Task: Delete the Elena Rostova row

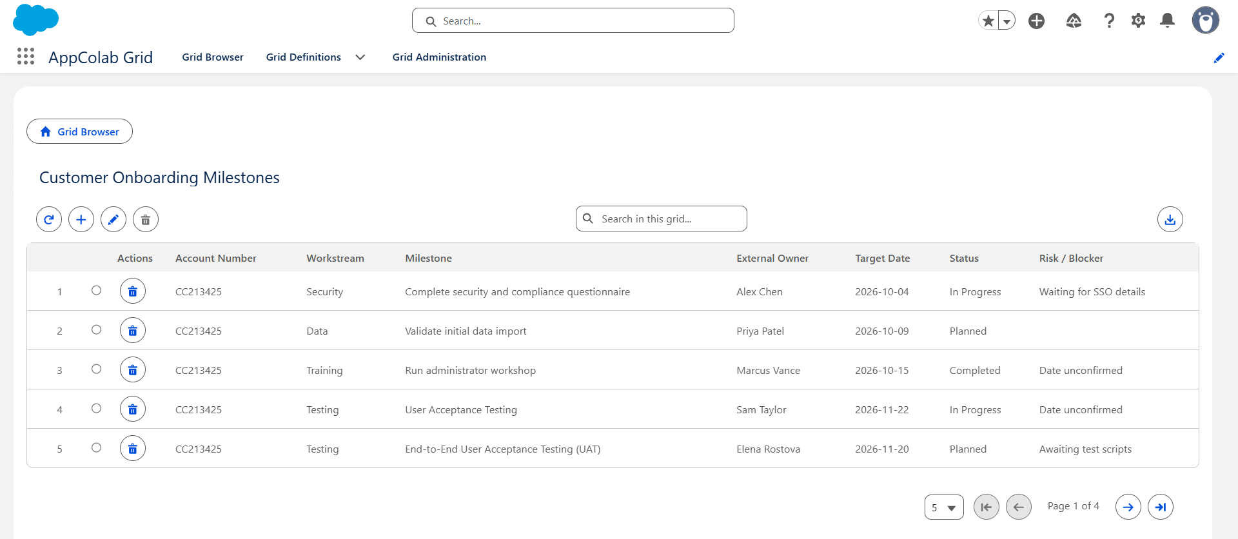Action: click(x=133, y=449)
